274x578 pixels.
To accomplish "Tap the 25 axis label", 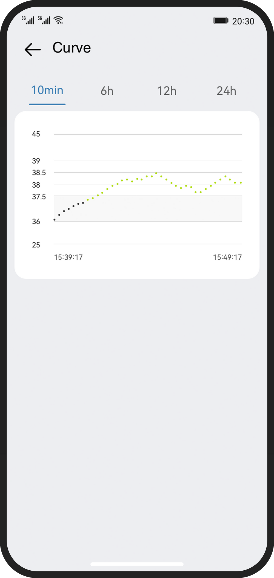I will tap(36, 245).
